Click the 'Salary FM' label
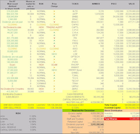140x134 pixels. pos(75,116)
